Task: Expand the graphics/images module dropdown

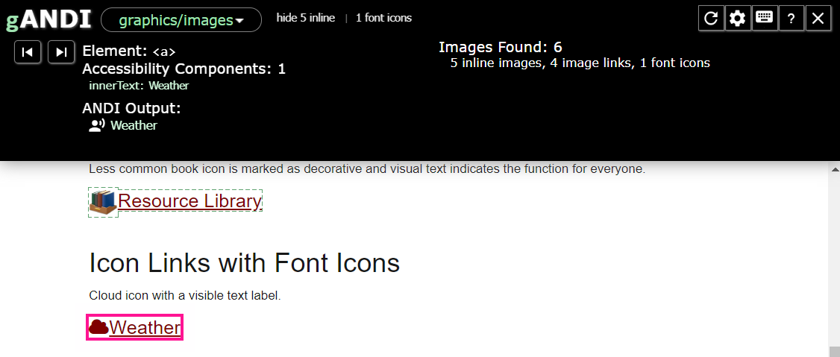Action: tap(181, 20)
